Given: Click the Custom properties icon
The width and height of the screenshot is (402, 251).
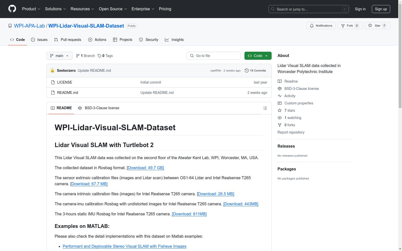Looking at the screenshot, I should [x=279, y=103].
